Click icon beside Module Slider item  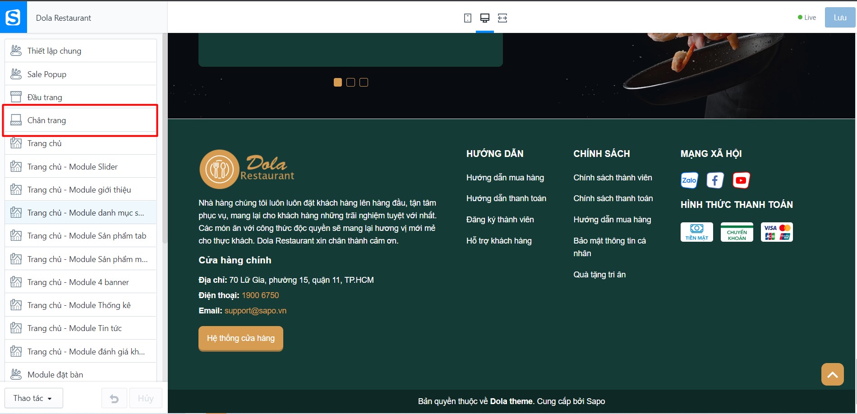point(16,166)
